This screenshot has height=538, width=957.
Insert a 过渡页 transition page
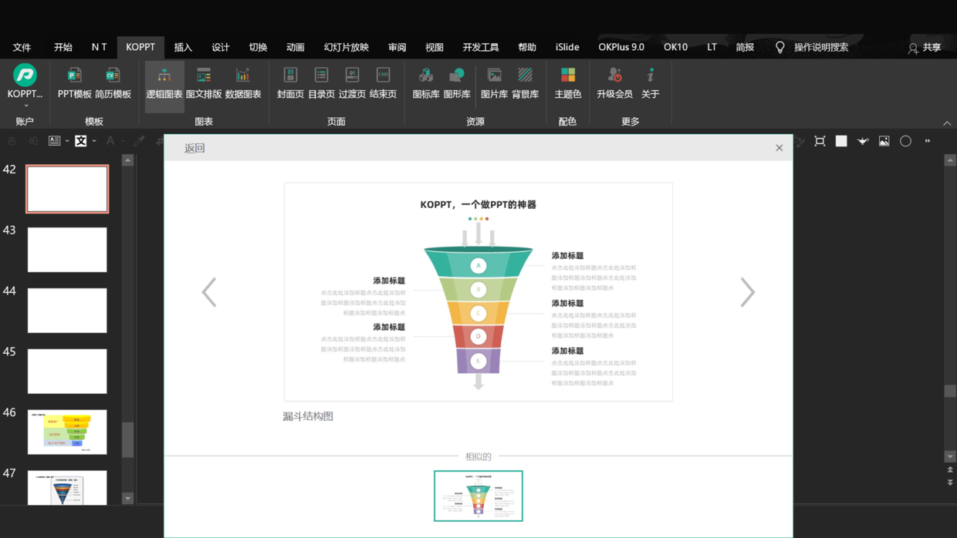tap(352, 83)
